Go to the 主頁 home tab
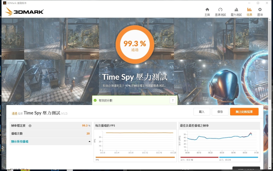This screenshot has width=273, height=171. (207, 12)
